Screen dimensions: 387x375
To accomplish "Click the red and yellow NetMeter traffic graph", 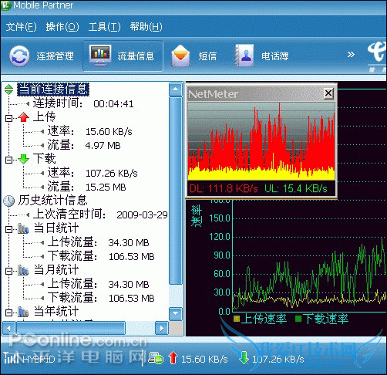I will (261, 141).
